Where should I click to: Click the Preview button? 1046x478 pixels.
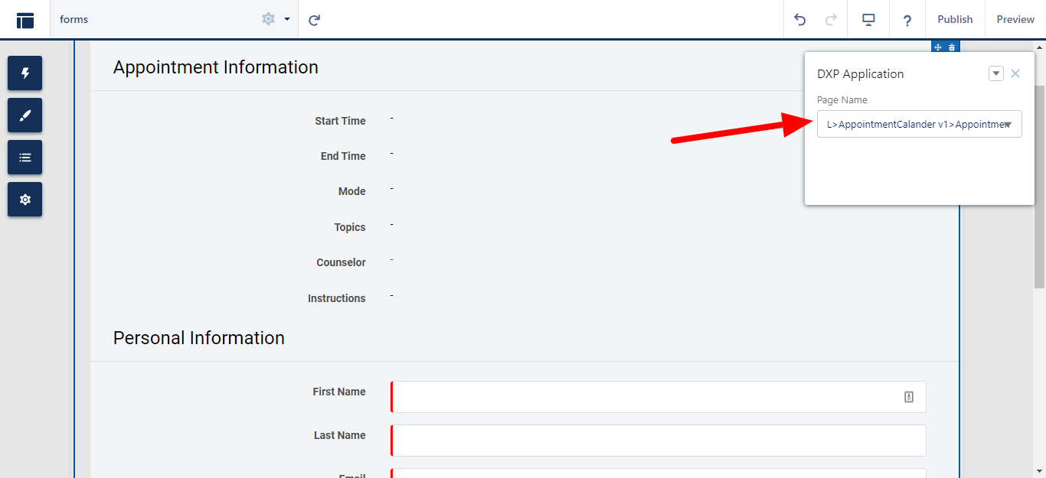pyautogui.click(x=1015, y=20)
